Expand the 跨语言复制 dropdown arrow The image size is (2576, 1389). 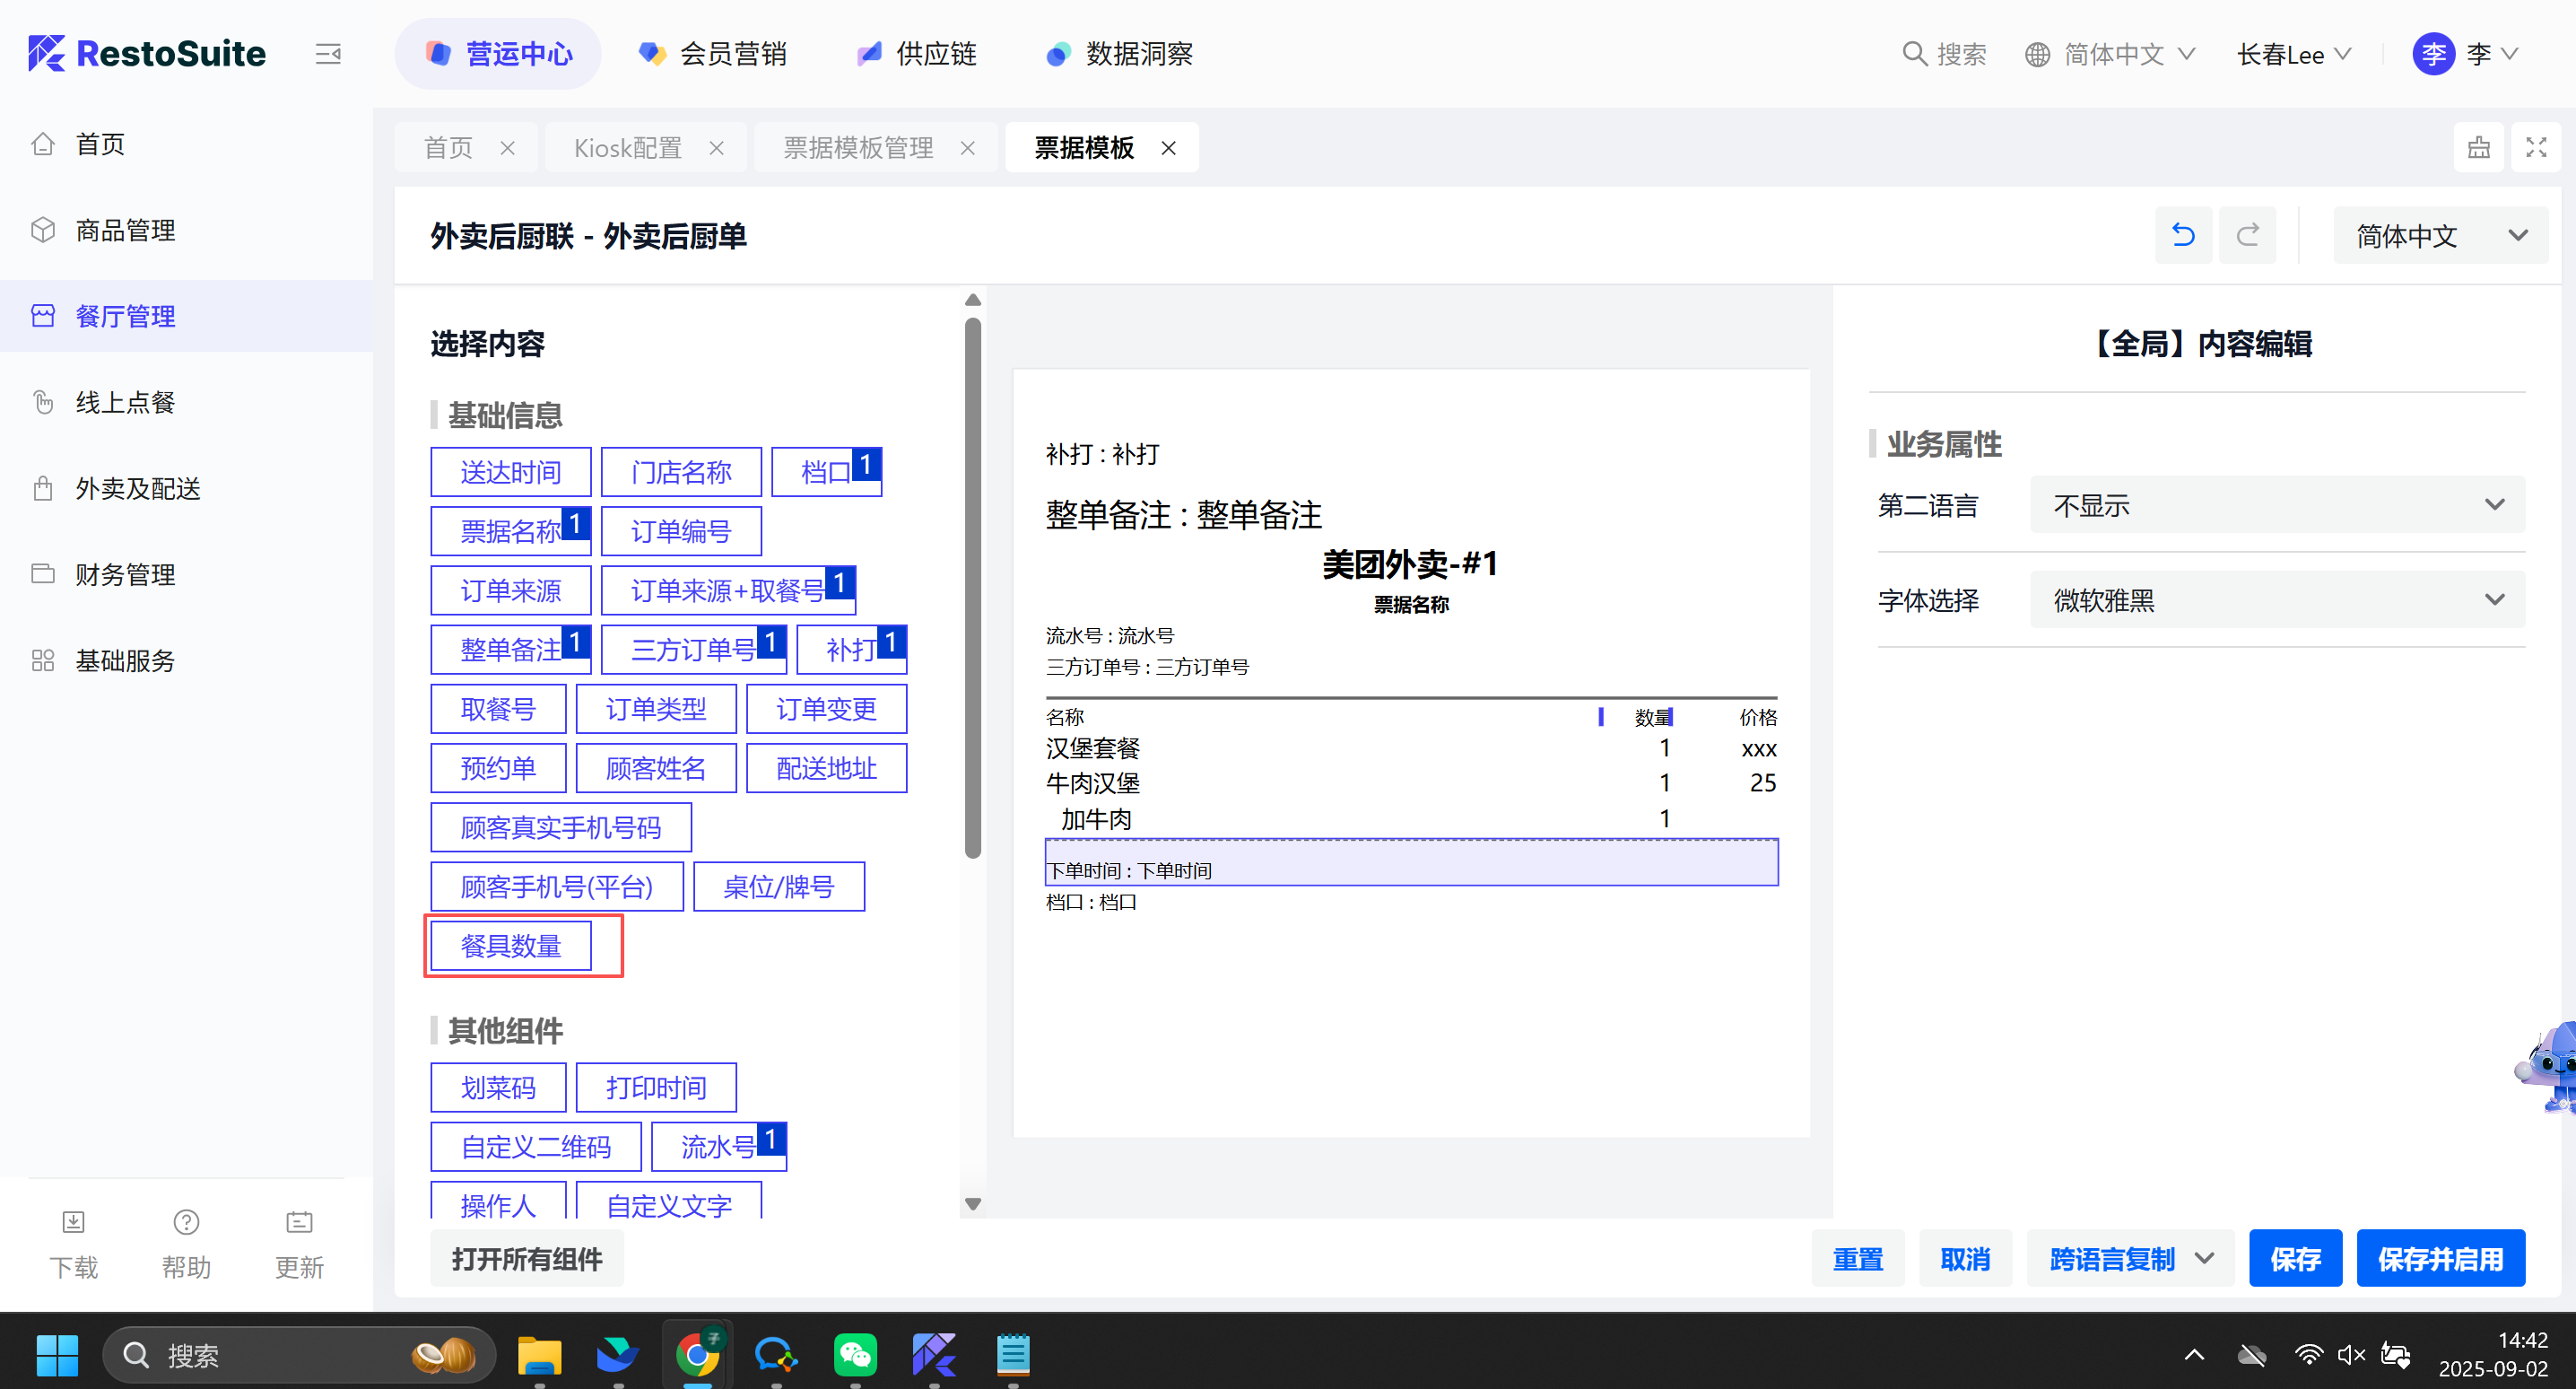coord(2204,1259)
